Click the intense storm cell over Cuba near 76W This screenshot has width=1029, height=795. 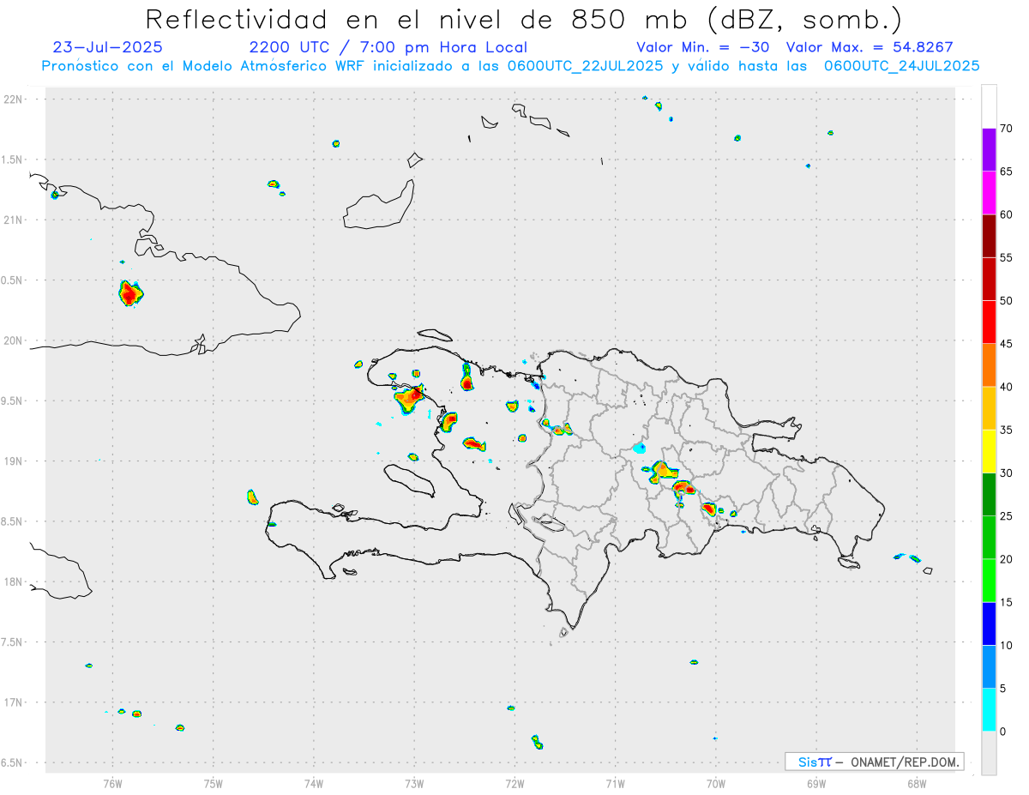129,293
